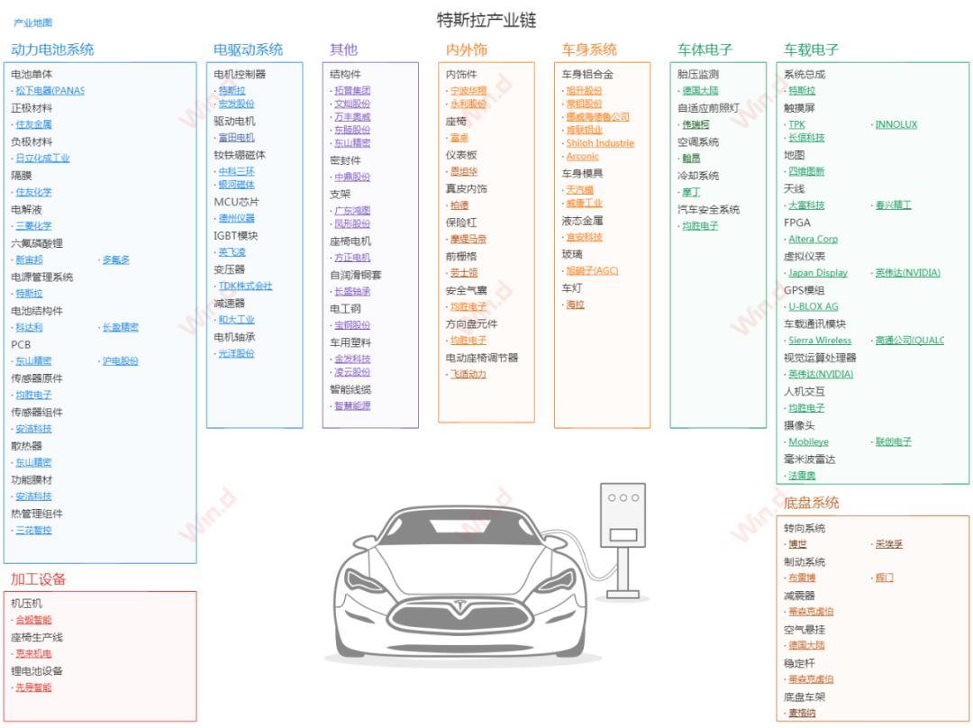Image resolution: width=973 pixels, height=728 pixels.
Task: Open 飞适动力 under 电动座椅调节器
Action: point(468,374)
